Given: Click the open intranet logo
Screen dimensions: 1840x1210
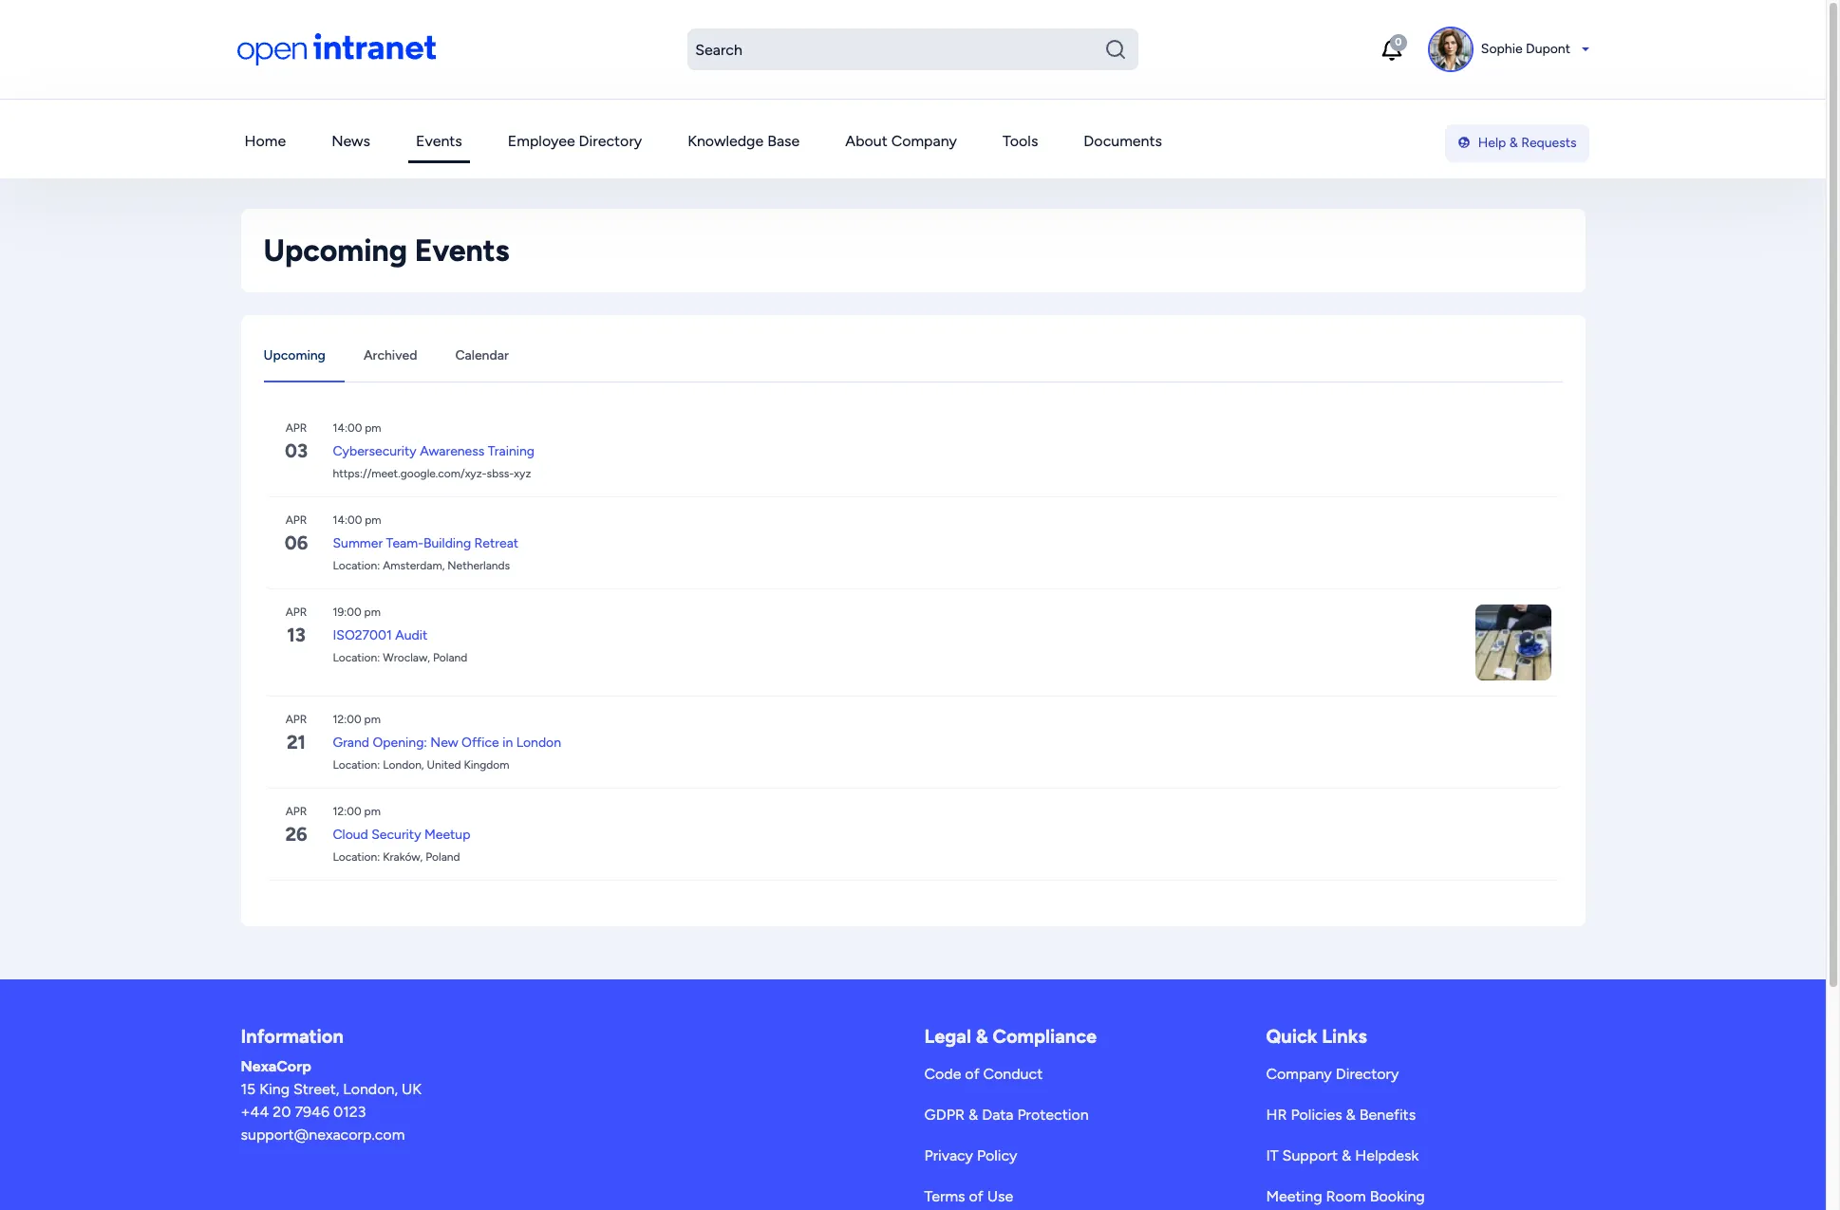Looking at the screenshot, I should coord(336,48).
